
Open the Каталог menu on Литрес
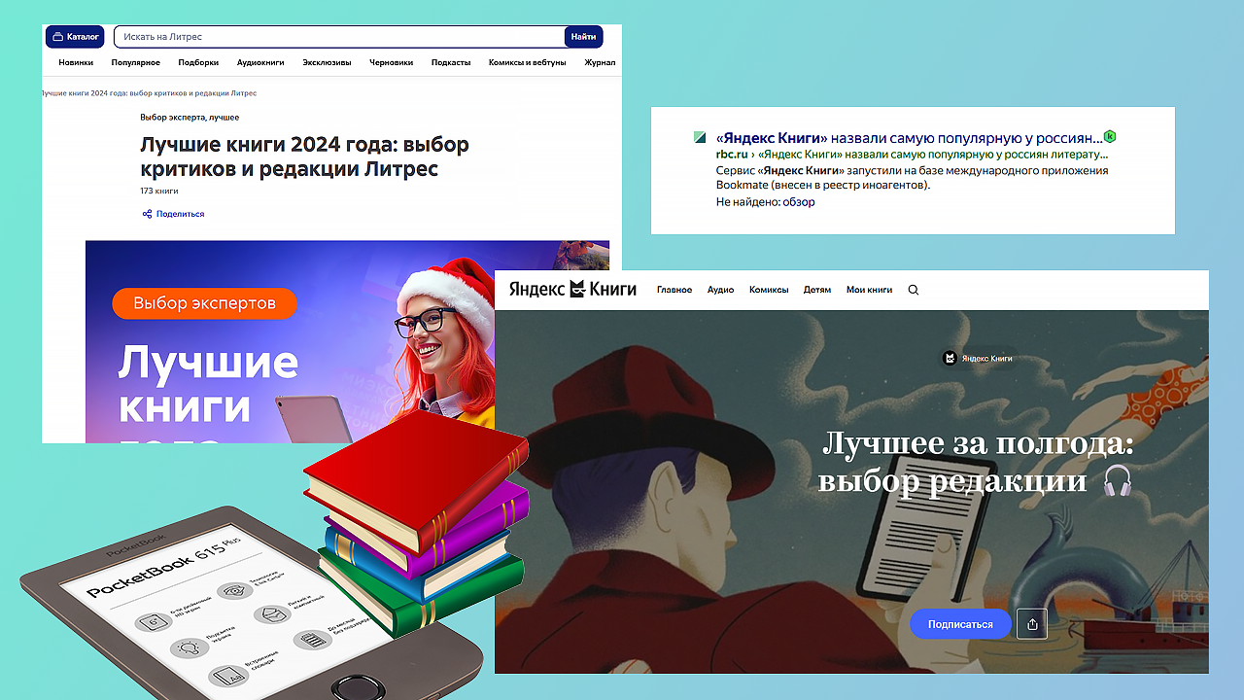click(75, 37)
